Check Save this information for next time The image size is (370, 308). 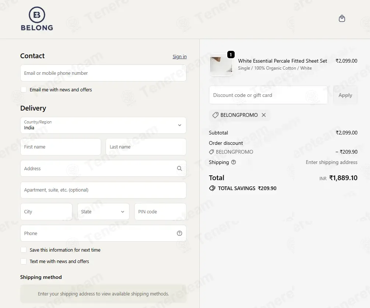[x=24, y=250]
